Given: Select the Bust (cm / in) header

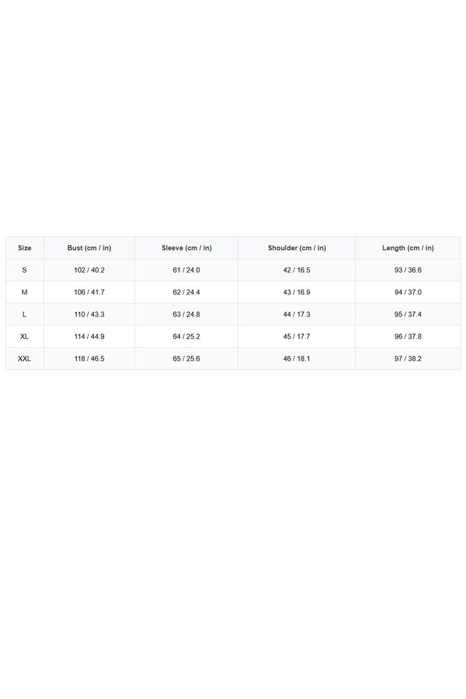Looking at the screenshot, I should (x=89, y=248).
